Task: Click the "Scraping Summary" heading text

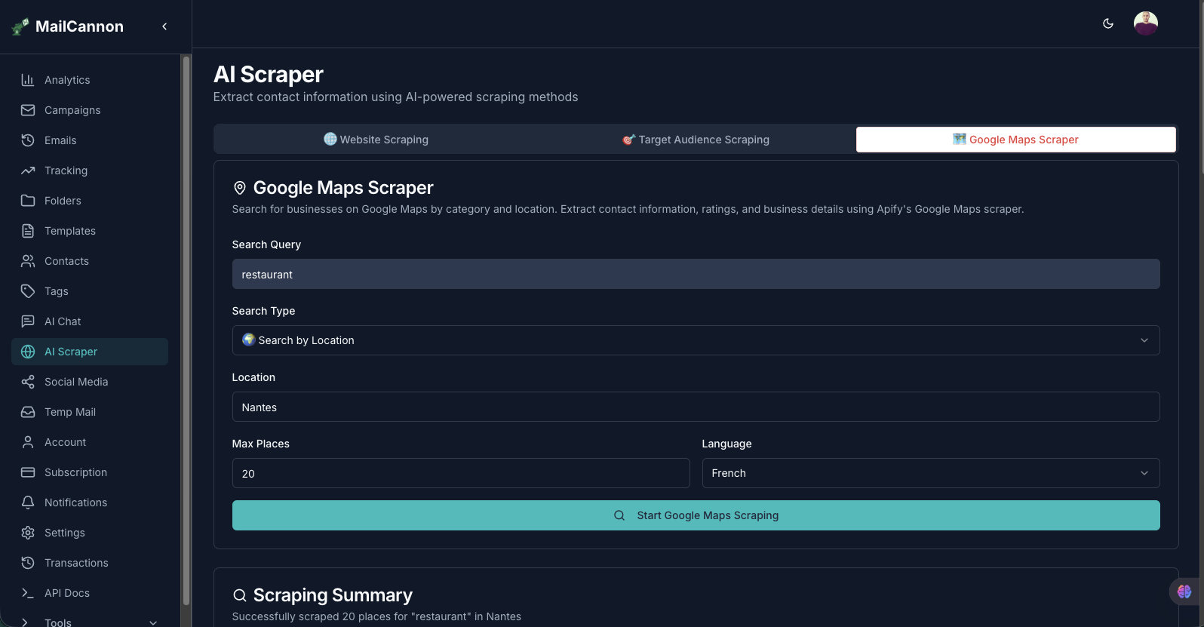Action: 333,595
